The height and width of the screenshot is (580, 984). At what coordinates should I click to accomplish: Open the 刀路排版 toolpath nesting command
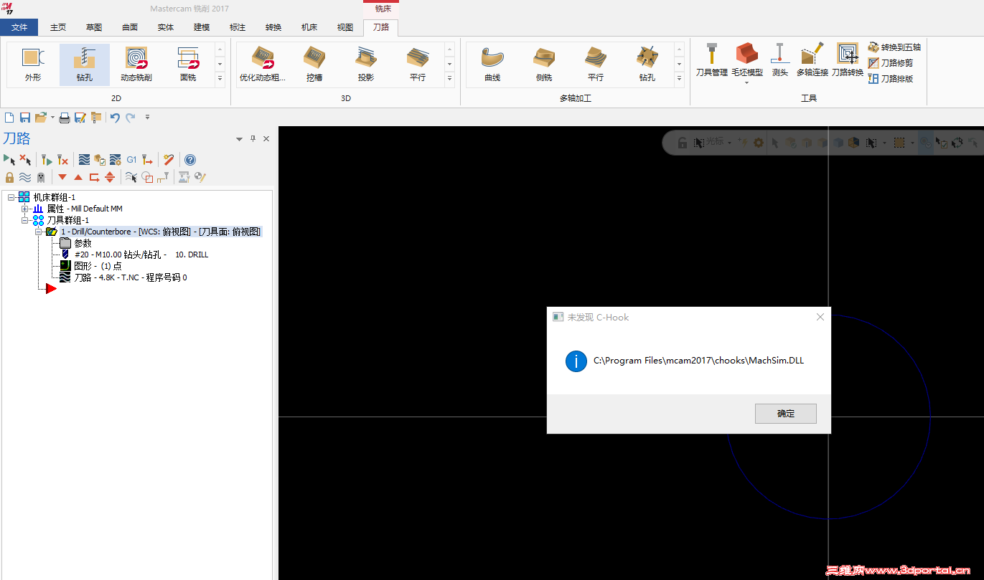click(x=891, y=79)
